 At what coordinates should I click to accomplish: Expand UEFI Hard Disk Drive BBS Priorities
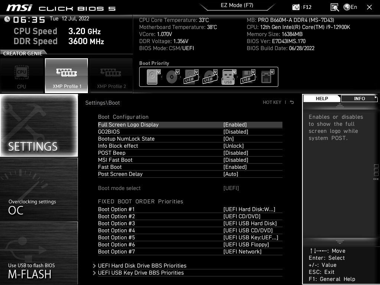click(142, 266)
